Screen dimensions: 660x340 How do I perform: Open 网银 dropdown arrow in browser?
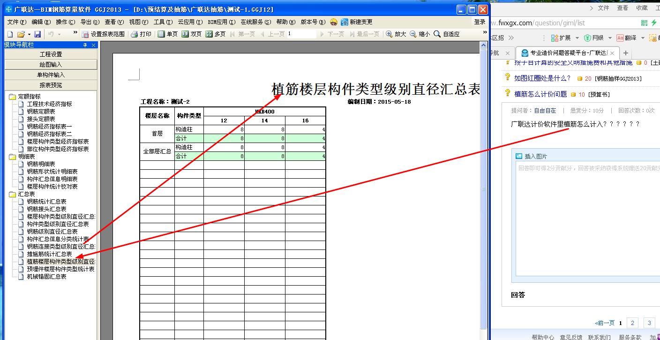[609, 38]
